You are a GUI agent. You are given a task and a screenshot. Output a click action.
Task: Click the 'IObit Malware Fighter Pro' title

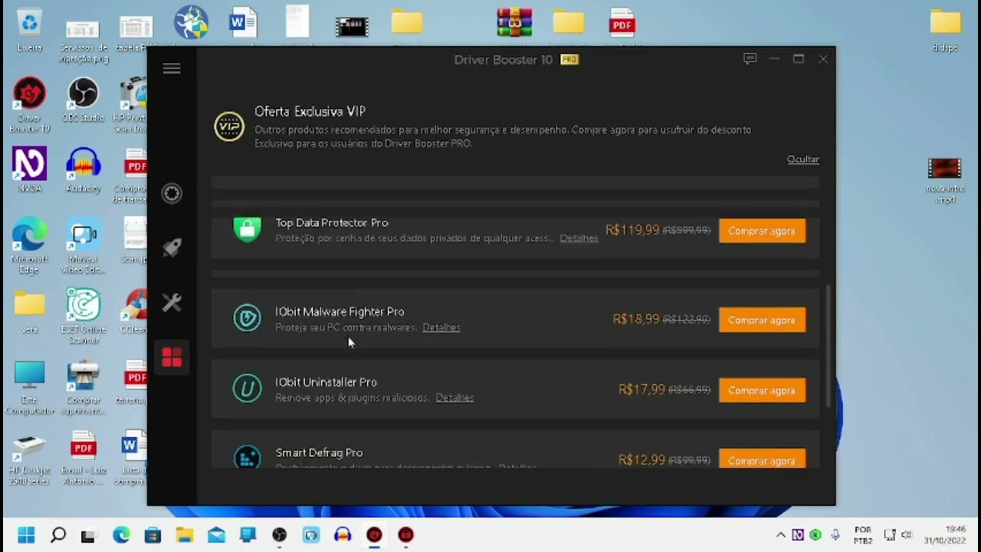tap(340, 312)
